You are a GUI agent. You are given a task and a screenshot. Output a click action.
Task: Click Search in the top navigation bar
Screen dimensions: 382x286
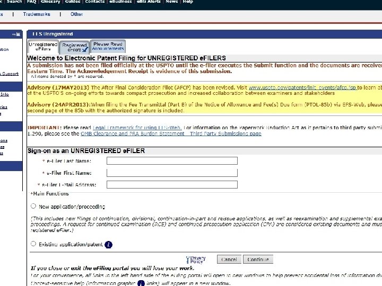[x=14, y=2]
